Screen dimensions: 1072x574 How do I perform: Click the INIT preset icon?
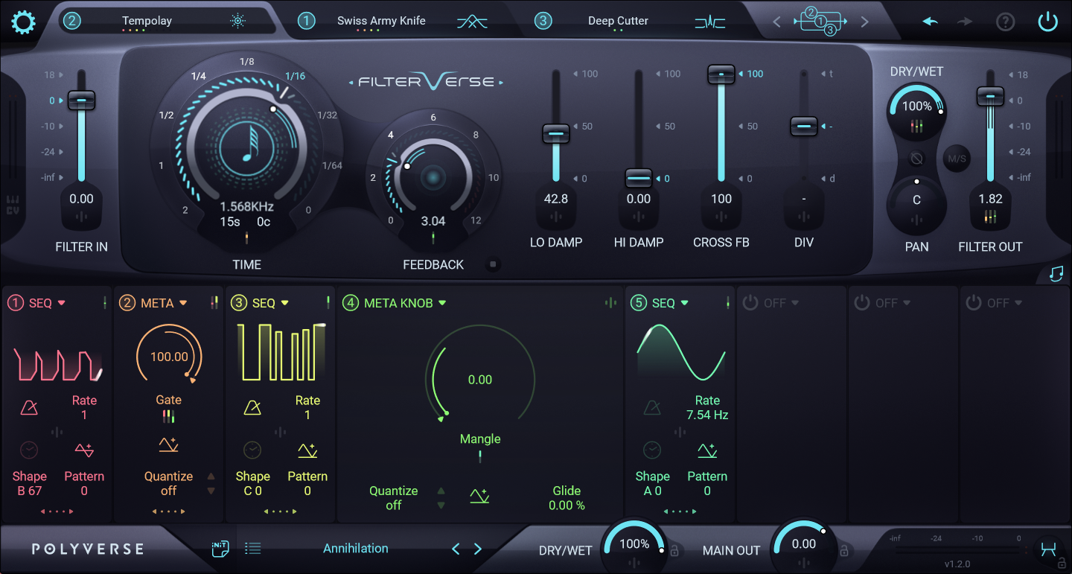[220, 549]
